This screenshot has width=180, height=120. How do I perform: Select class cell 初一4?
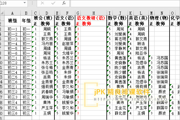point(12,44)
